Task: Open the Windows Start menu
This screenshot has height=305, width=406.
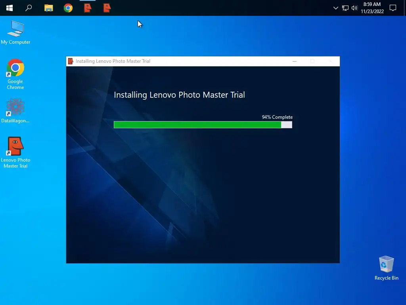Action: pos(10,8)
